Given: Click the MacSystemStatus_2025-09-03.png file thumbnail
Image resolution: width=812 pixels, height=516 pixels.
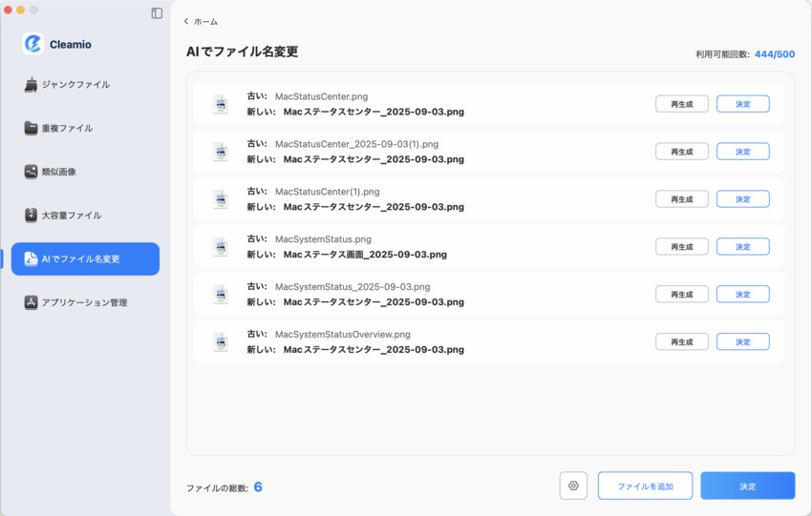Looking at the screenshot, I should (221, 294).
